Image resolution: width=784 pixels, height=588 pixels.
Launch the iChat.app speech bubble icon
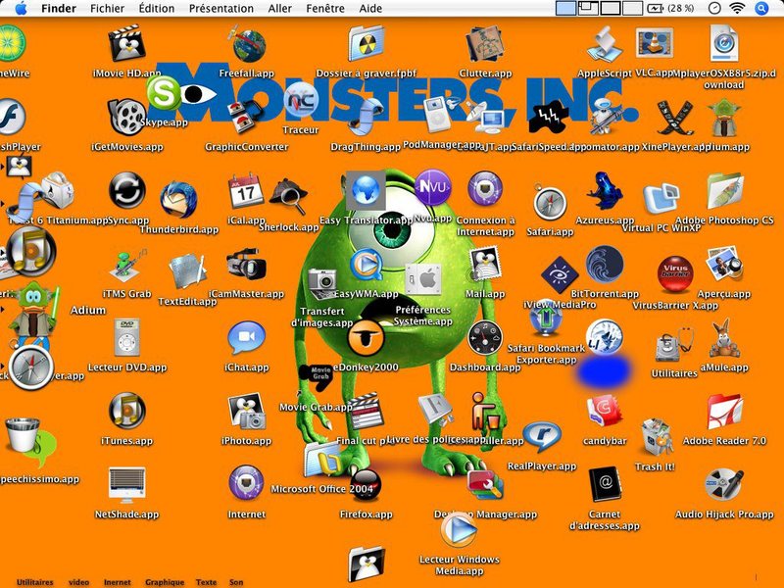coord(246,338)
